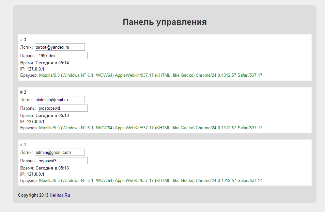The image size is (325, 212).
Task: Click the green browser user-agent text in entry #1
Action: 150,181
